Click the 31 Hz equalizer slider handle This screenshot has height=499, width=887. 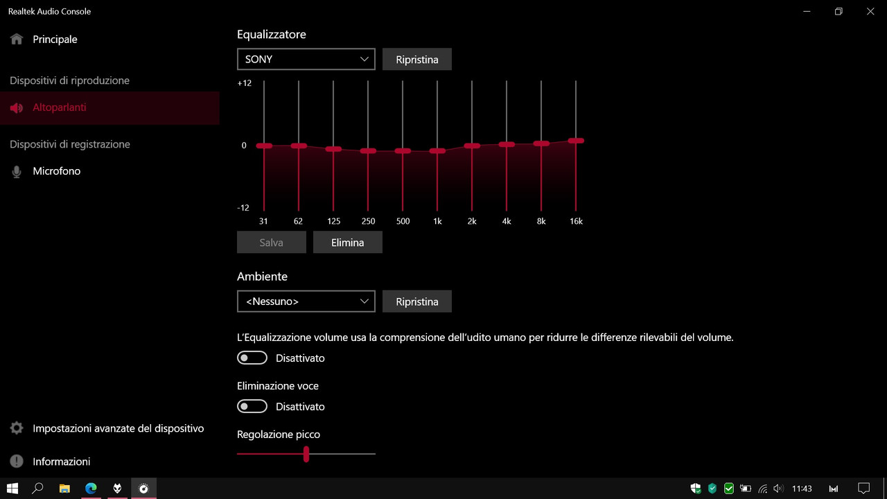[264, 146]
